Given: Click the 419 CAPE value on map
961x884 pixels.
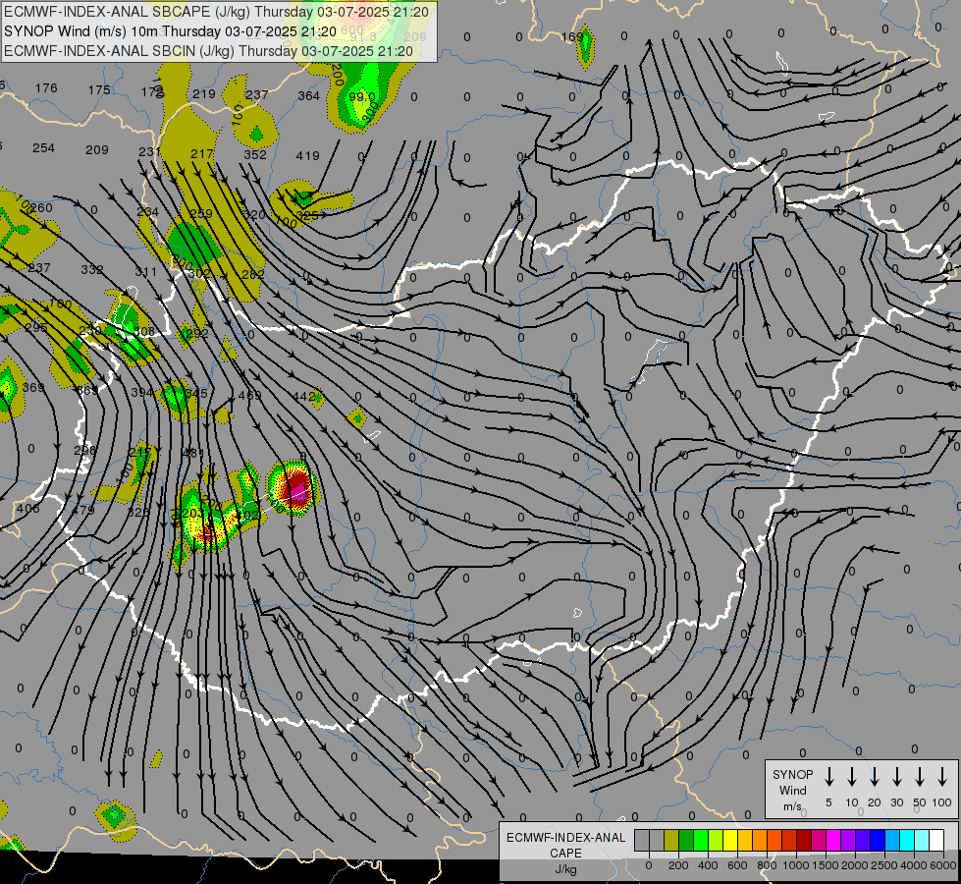Looking at the screenshot, I should pyautogui.click(x=307, y=156).
